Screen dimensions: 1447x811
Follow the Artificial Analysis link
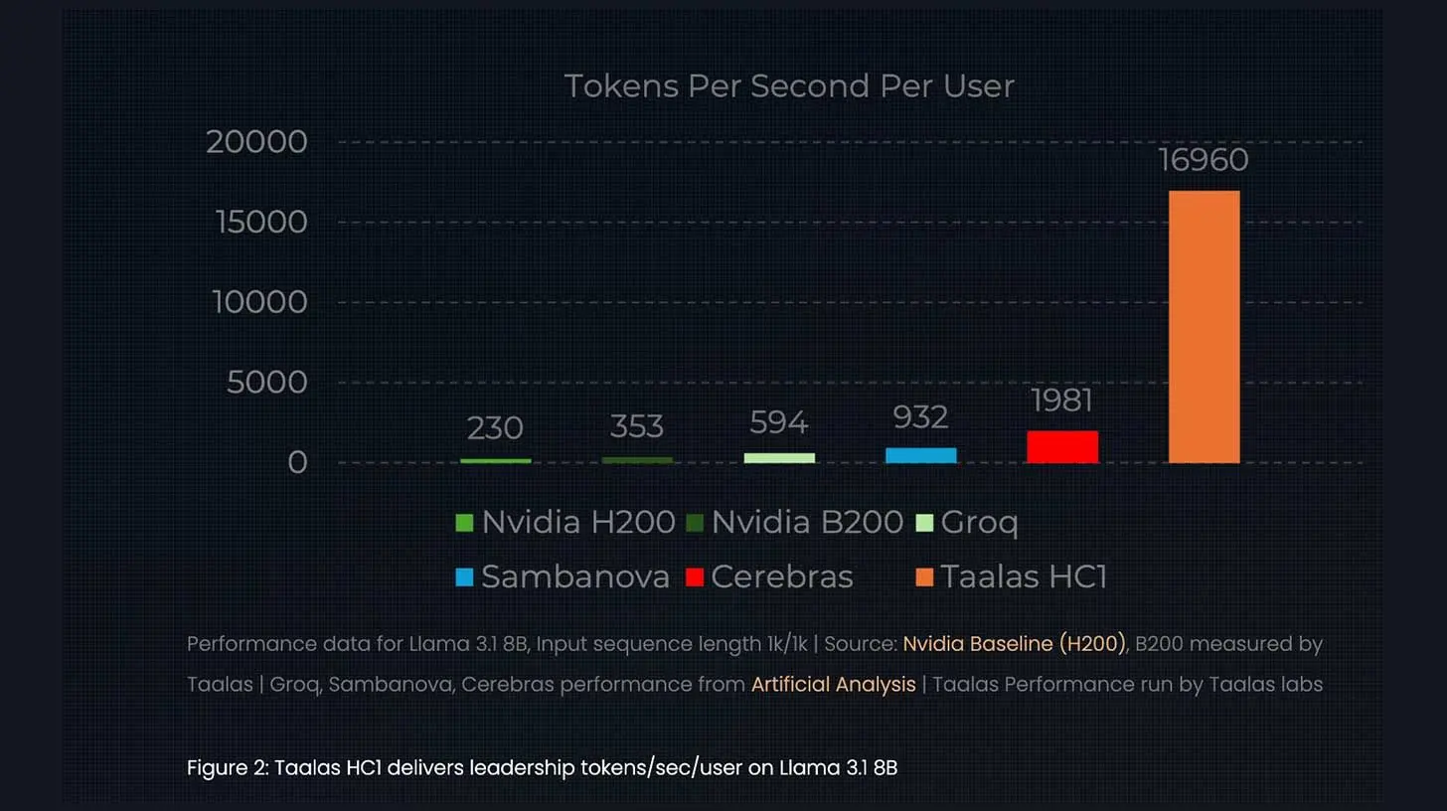tap(833, 685)
